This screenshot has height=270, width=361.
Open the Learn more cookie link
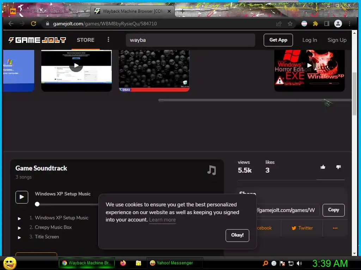[x=162, y=220]
